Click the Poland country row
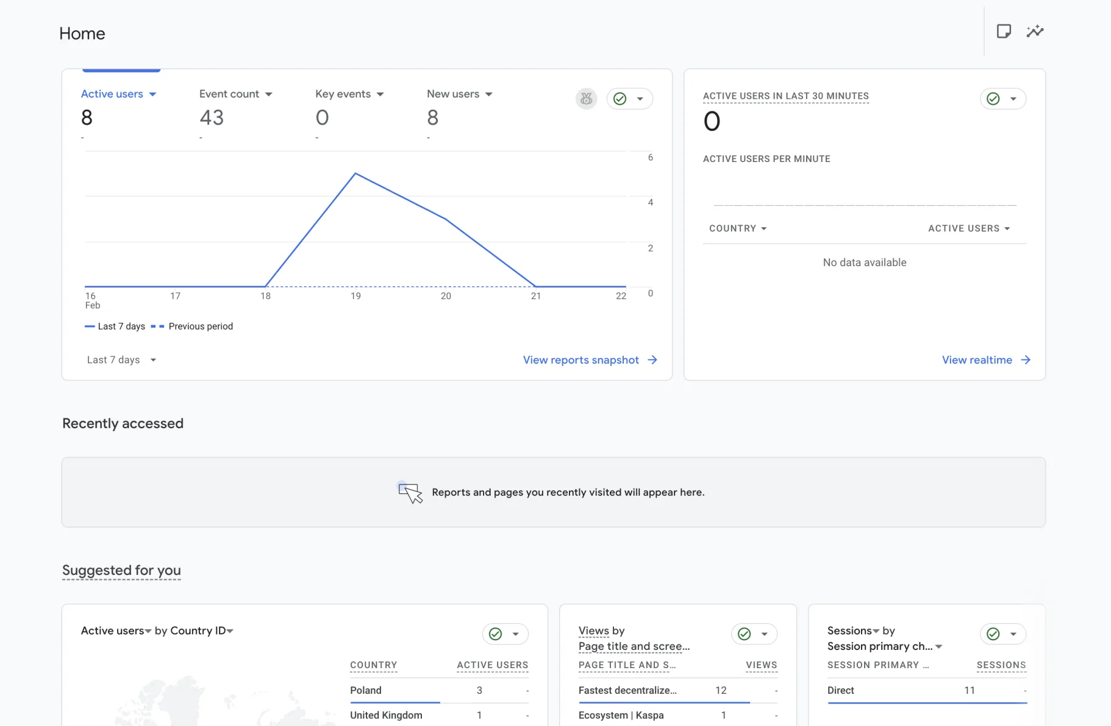 click(x=439, y=690)
